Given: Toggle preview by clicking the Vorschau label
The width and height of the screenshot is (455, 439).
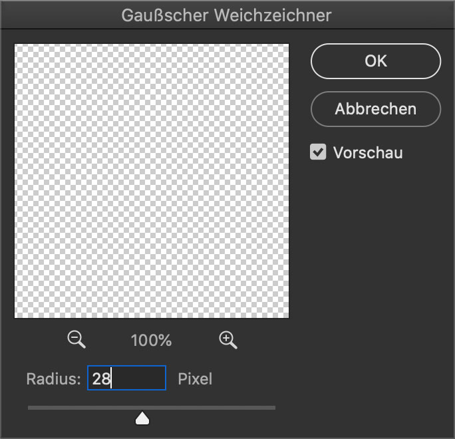Looking at the screenshot, I should [368, 152].
